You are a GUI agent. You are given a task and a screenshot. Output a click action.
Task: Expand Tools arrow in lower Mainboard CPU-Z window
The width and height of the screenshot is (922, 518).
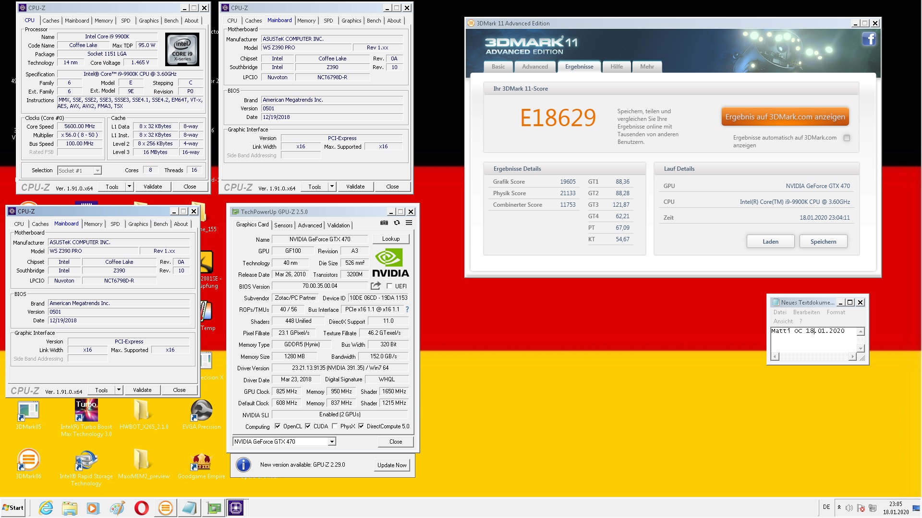tap(119, 390)
